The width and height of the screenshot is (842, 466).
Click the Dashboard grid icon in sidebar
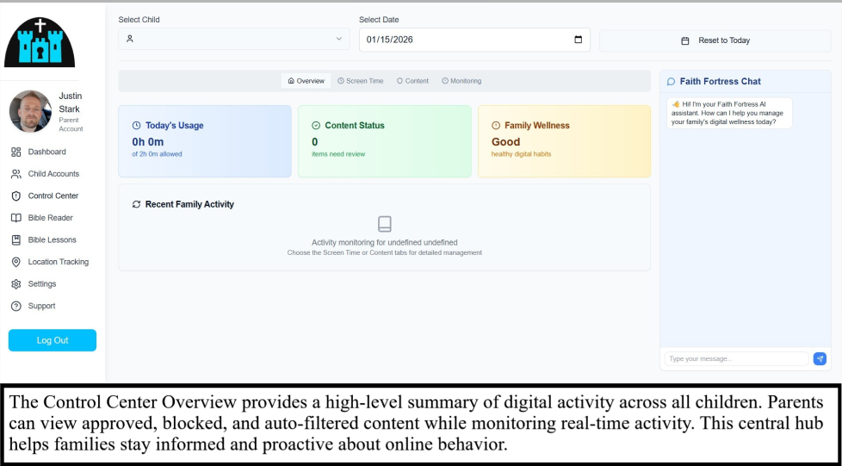16,152
